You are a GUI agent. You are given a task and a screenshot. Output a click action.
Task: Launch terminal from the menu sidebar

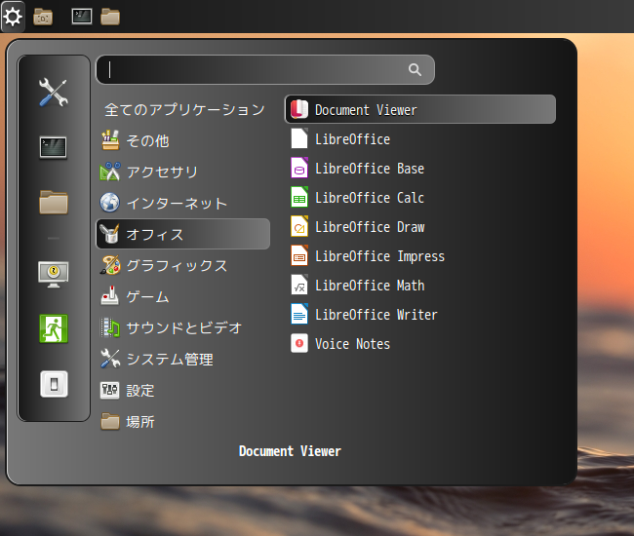pyautogui.click(x=54, y=147)
